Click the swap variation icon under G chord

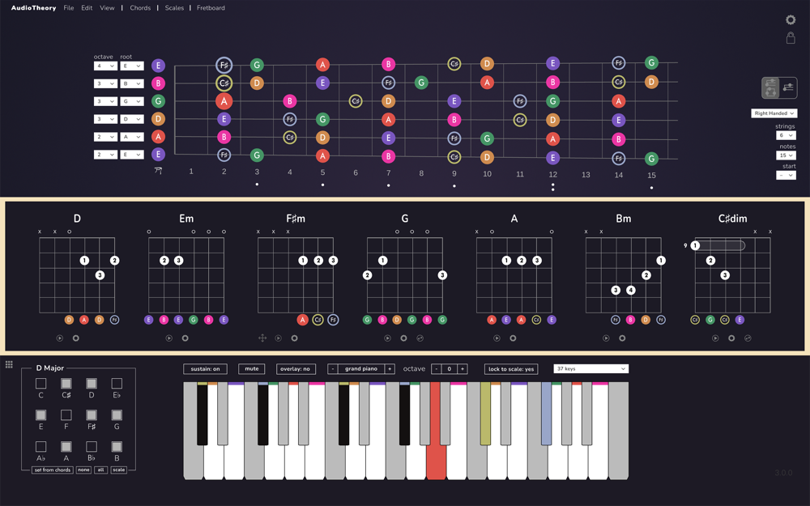[x=420, y=338]
